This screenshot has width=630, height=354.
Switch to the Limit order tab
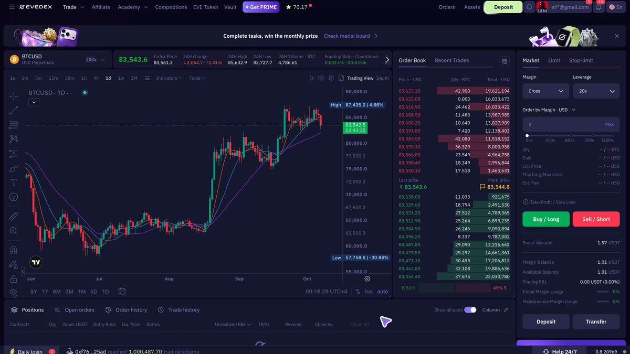coord(554,60)
